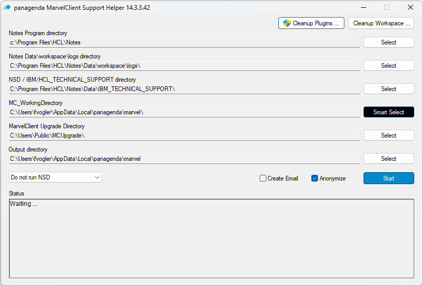
Task: Select the Notes Program directory
Action: [x=388, y=42]
